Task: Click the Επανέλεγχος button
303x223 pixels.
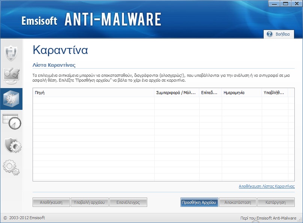Action: click(128, 202)
